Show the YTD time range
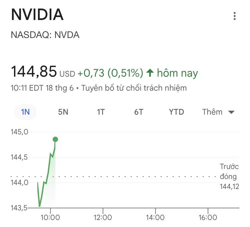The height and width of the screenshot is (227, 250). [x=176, y=112]
